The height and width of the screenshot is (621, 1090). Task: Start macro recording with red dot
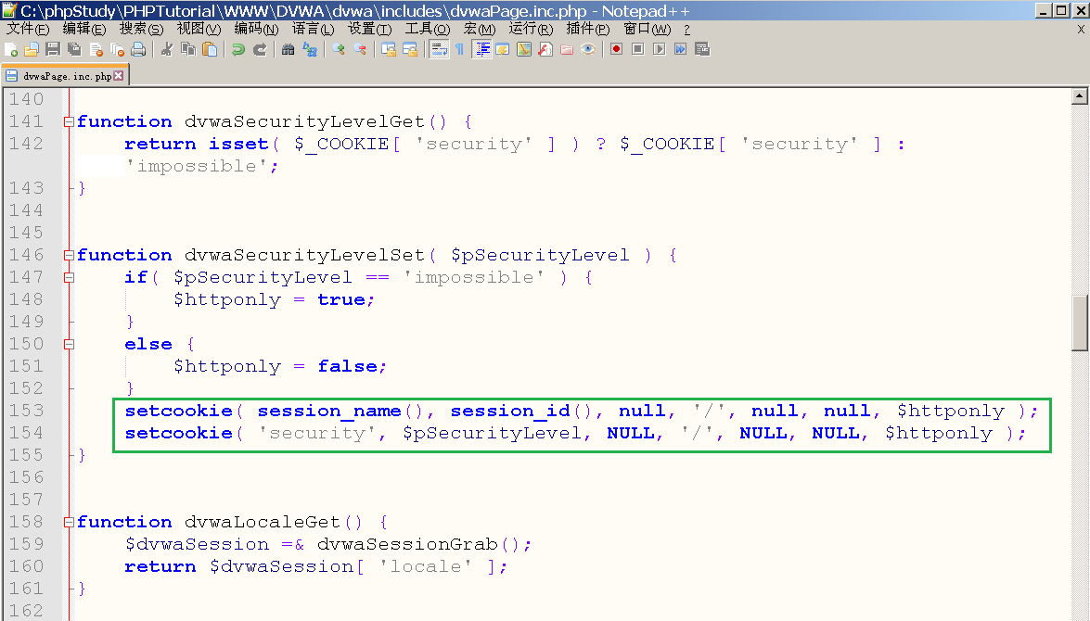pos(616,49)
